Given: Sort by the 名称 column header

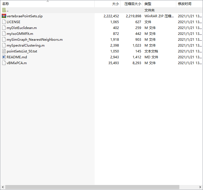Looking at the screenshot, I should tap(47, 4).
